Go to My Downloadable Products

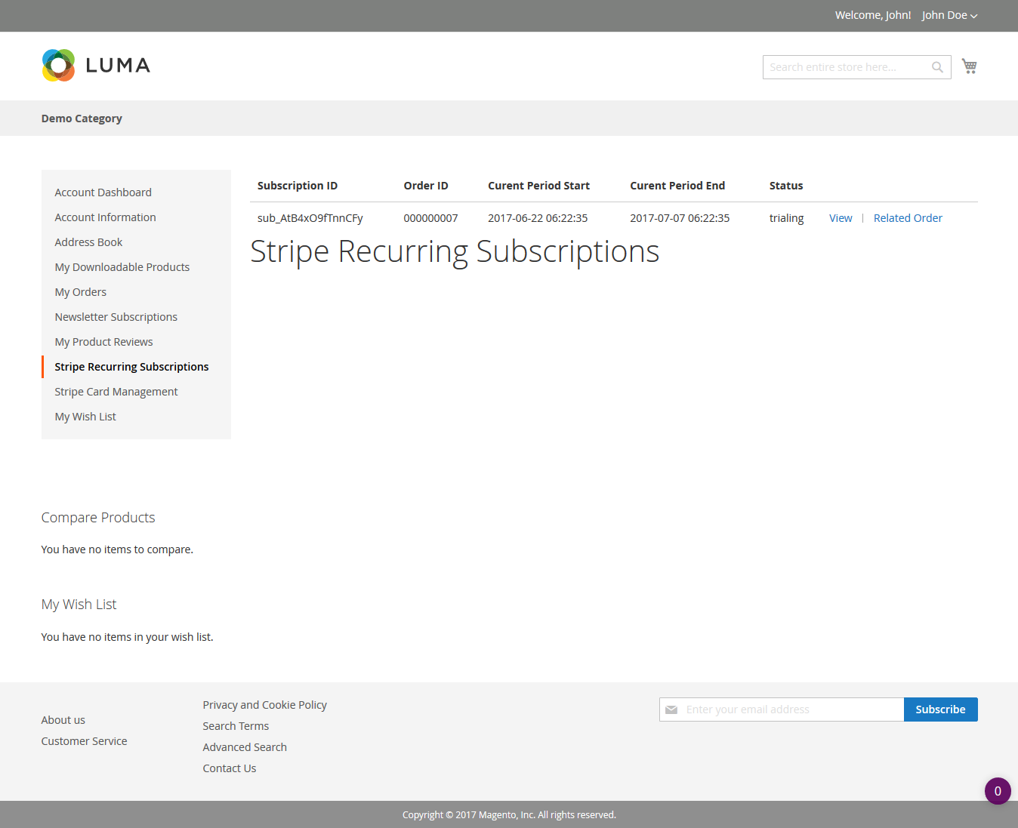[122, 267]
